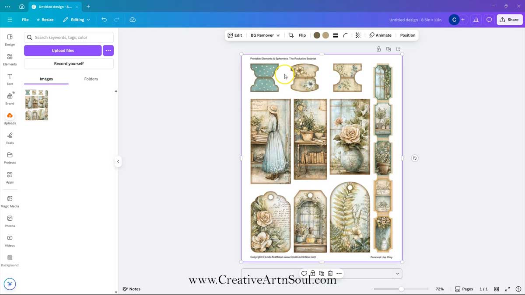Open the comments speech bubble icon

point(489,20)
